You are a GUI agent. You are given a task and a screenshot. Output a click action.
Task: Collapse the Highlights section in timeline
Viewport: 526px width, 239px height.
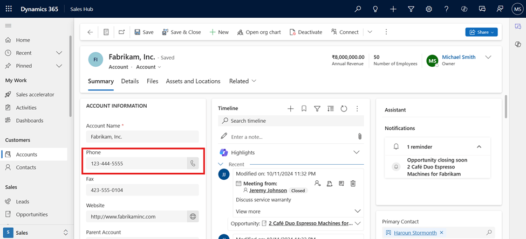(x=356, y=152)
